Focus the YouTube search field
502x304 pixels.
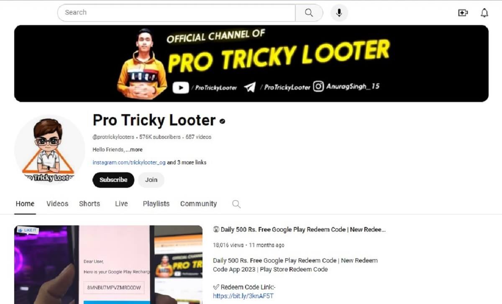point(177,13)
